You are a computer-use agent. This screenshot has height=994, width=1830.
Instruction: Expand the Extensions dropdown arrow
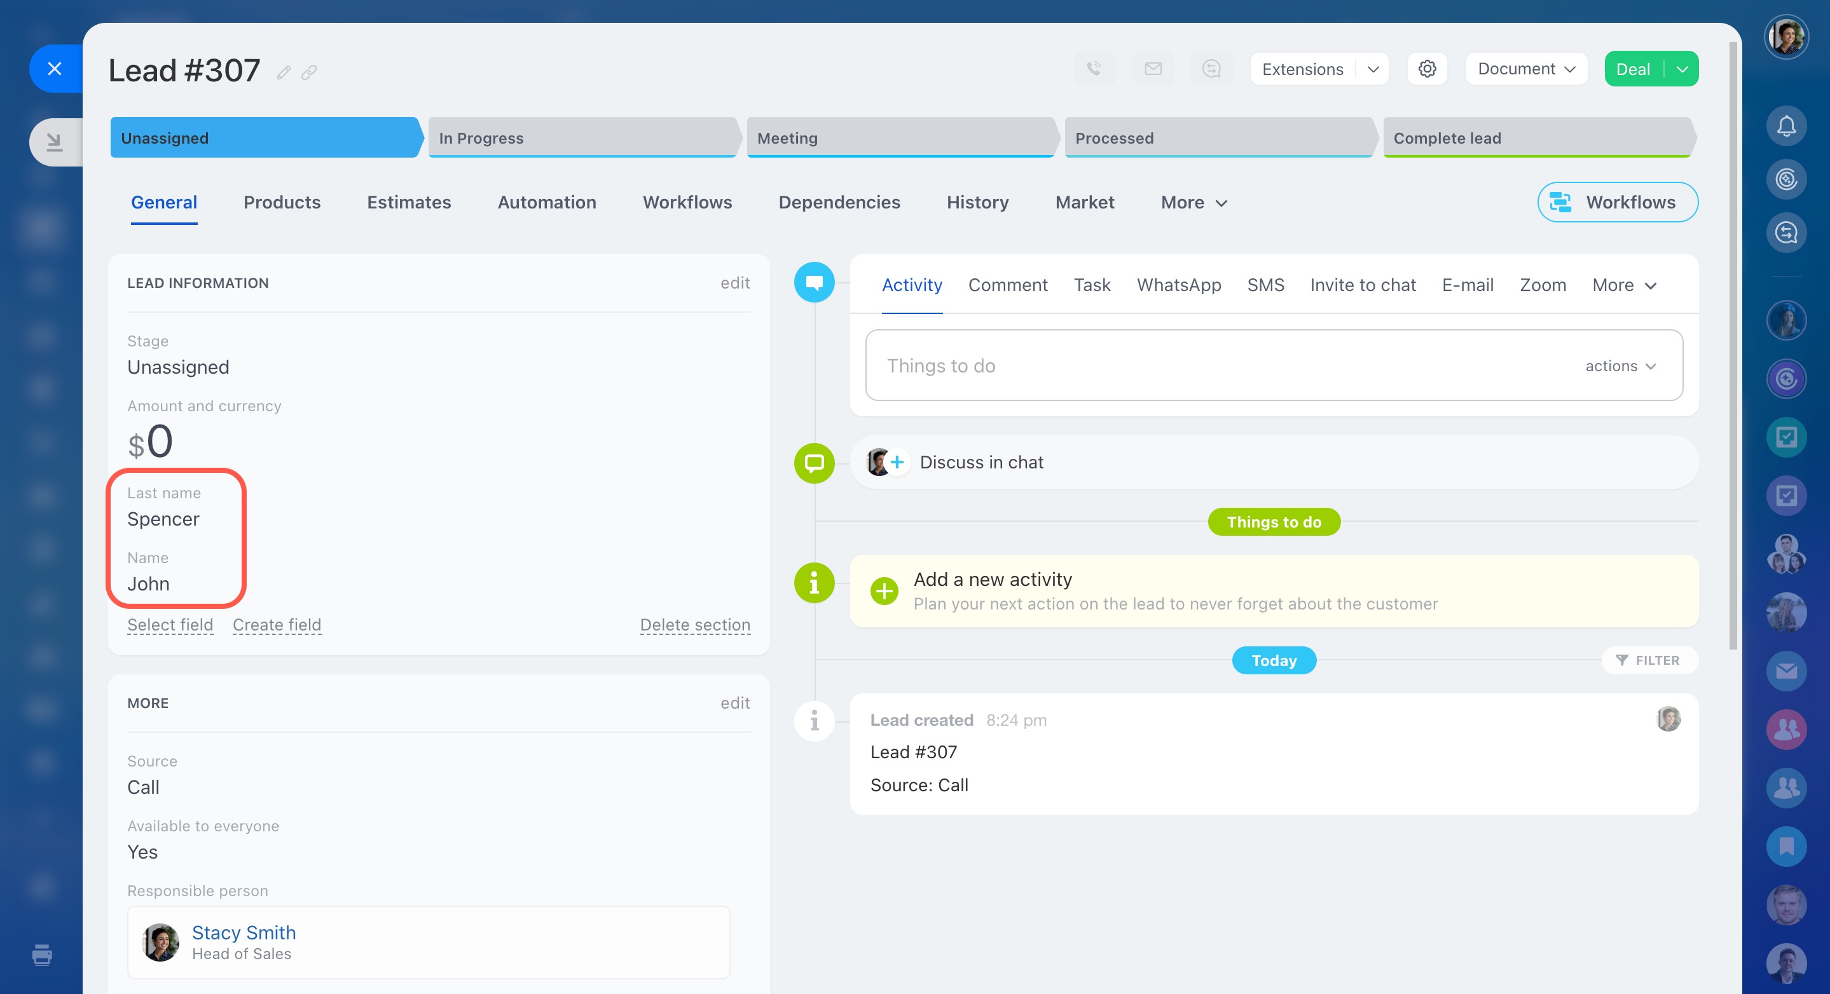click(1372, 69)
